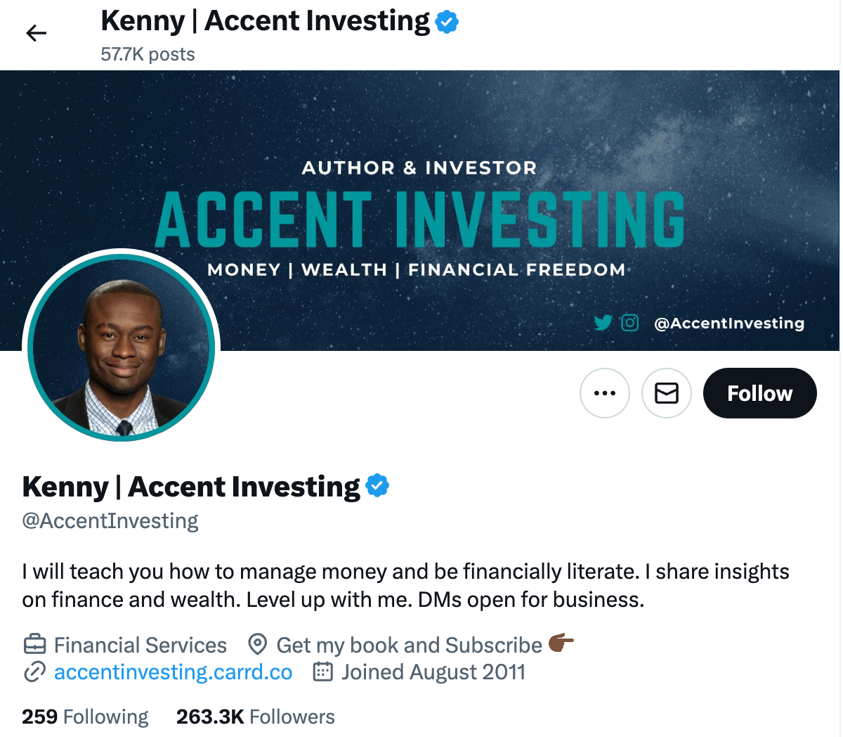Screen dimensions: 843x737
Task: Click the Instagram icon on the banner
Action: point(629,322)
